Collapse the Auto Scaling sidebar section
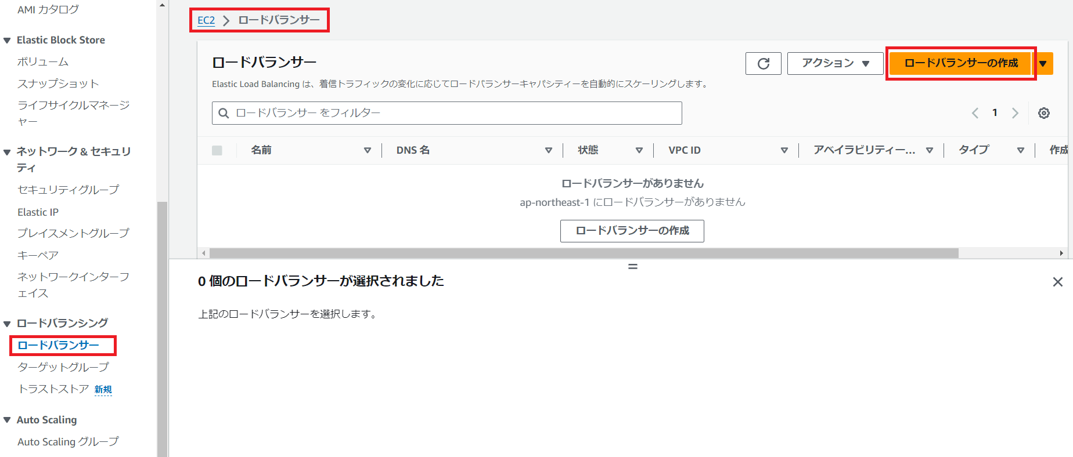Image resolution: width=1073 pixels, height=457 pixels. click(x=8, y=420)
